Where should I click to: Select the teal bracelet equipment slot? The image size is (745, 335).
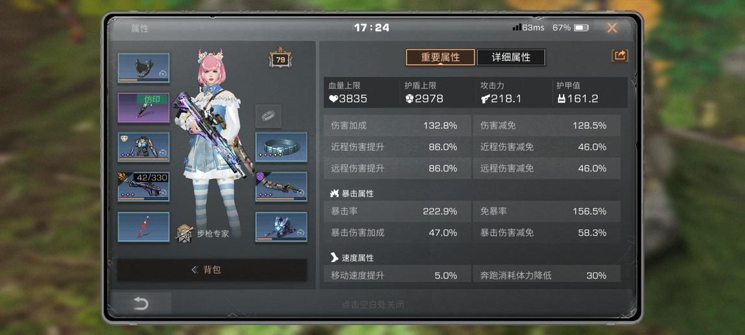(x=281, y=147)
